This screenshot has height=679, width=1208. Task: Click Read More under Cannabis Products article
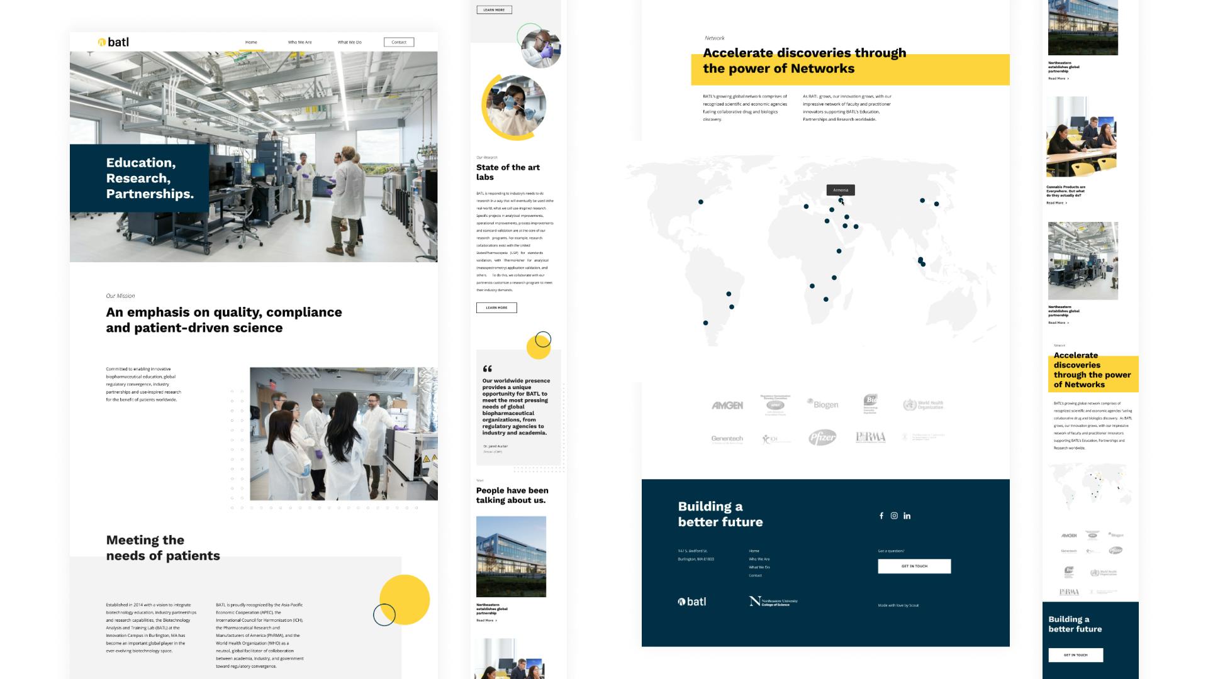pos(1056,203)
